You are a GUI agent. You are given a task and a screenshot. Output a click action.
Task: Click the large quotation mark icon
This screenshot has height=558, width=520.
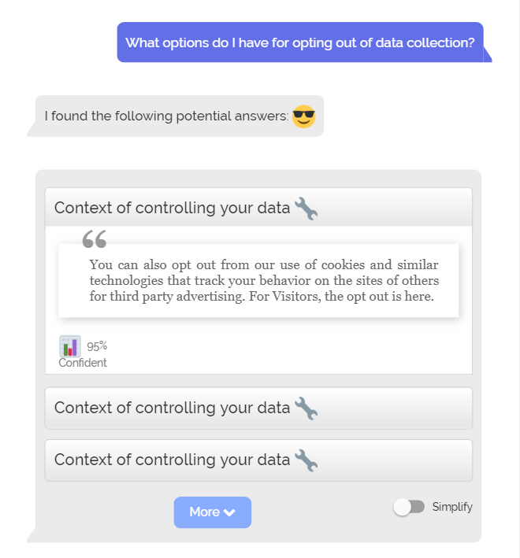95,239
